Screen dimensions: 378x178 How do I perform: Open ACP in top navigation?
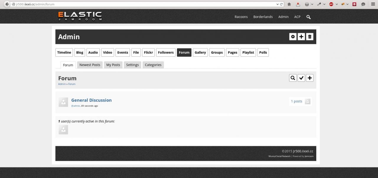pos(297,17)
